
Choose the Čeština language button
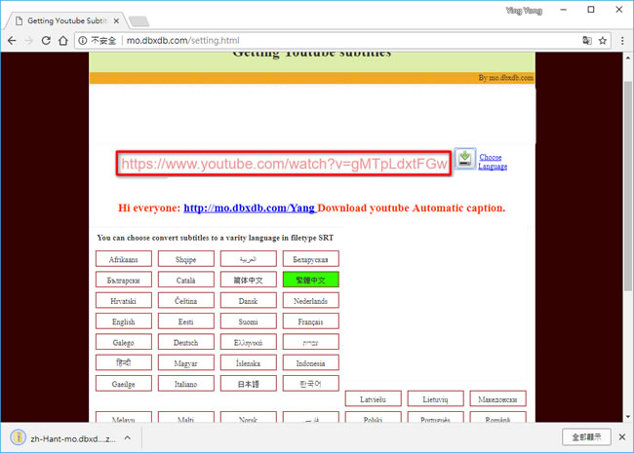point(186,300)
